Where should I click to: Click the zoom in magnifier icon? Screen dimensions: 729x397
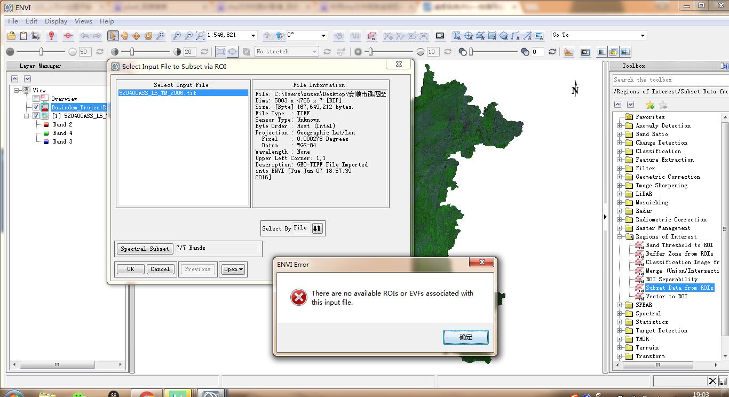[x=177, y=36]
